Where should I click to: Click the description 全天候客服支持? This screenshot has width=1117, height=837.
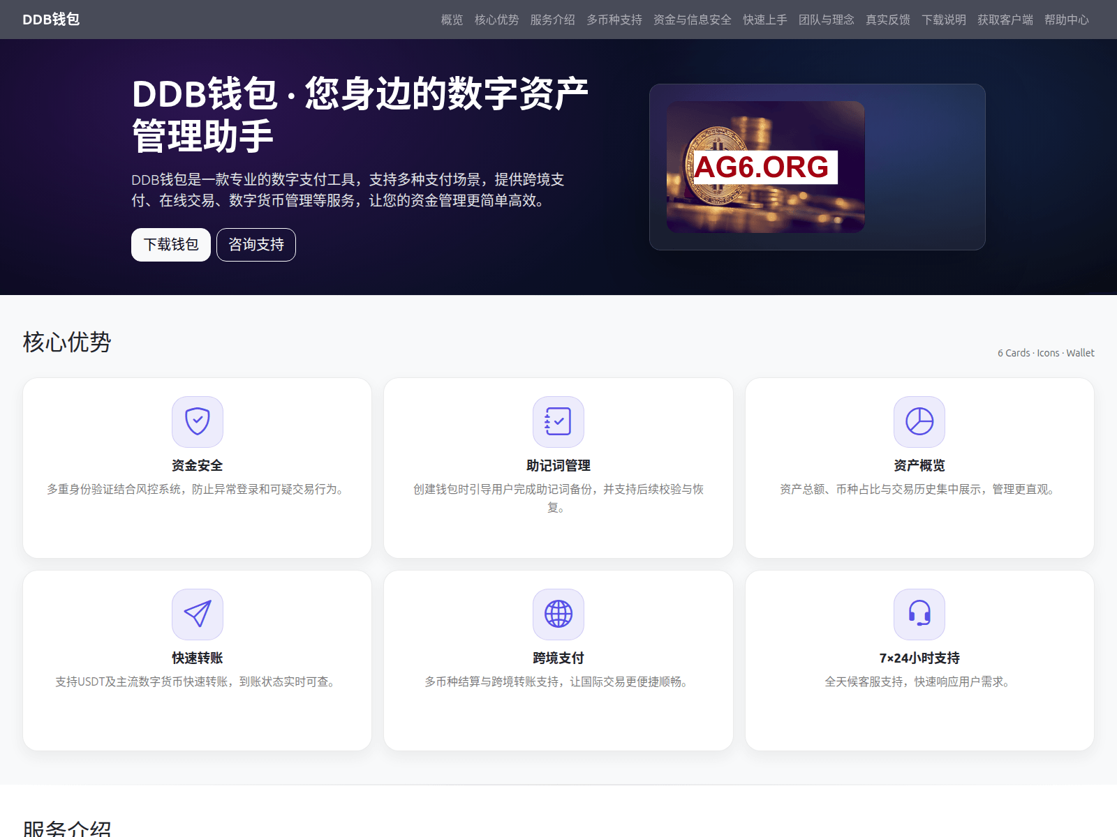[x=919, y=681]
